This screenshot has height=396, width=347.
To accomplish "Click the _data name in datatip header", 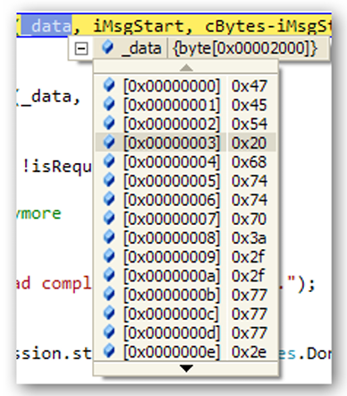I will [141, 48].
